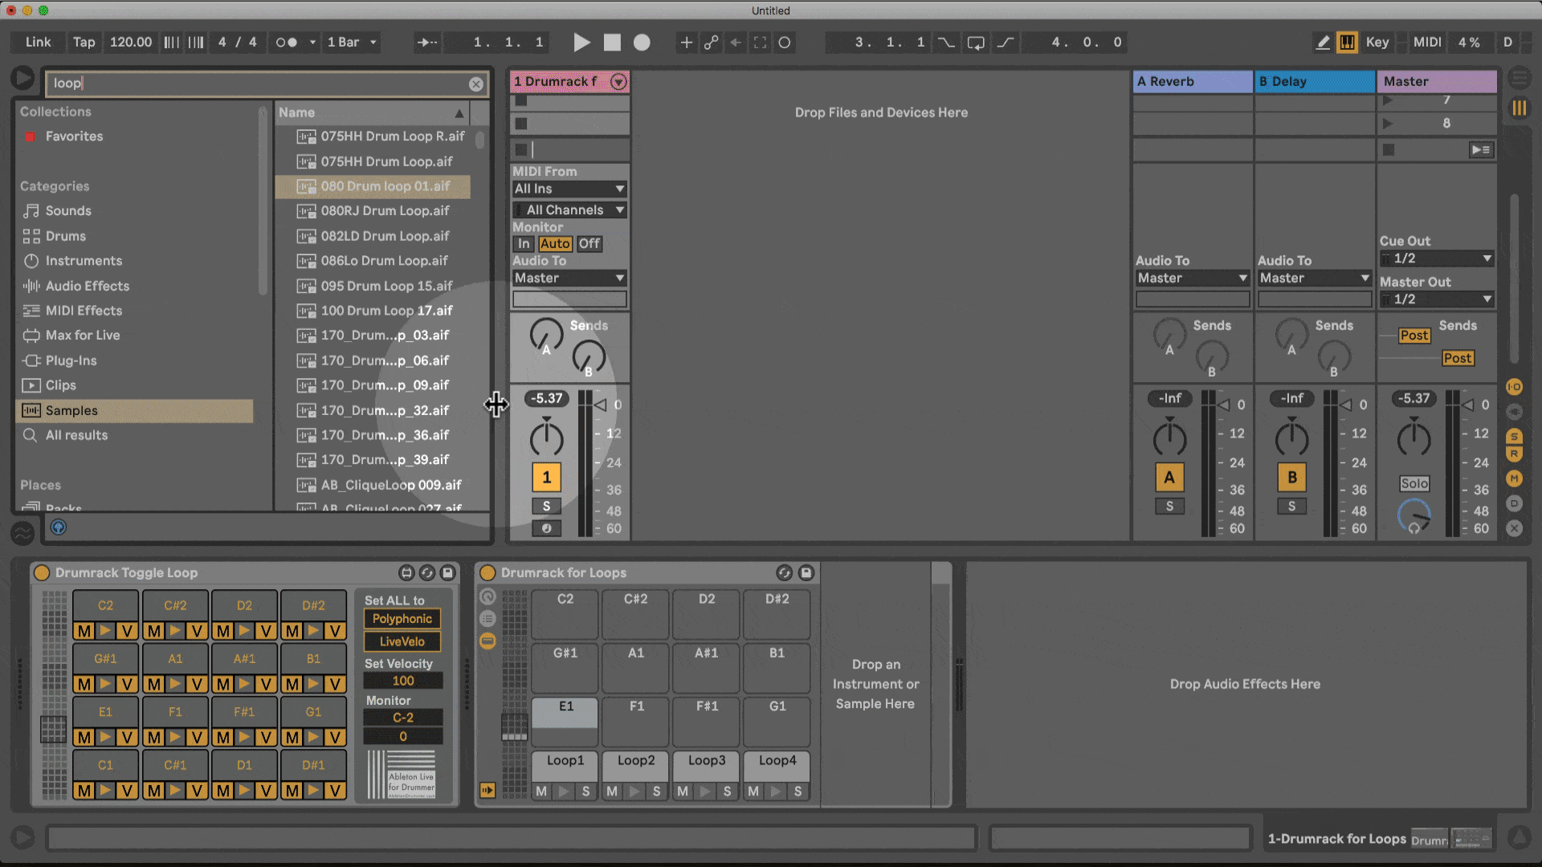1542x867 pixels.
Task: Toggle the computer MIDI keyboard icon
Action: pyautogui.click(x=1347, y=42)
